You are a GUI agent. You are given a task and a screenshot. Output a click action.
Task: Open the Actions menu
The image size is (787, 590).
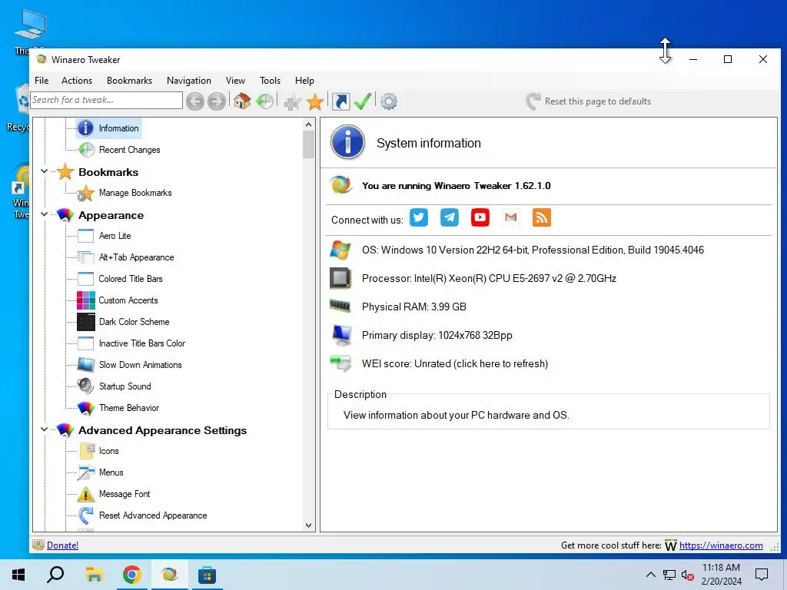point(77,81)
